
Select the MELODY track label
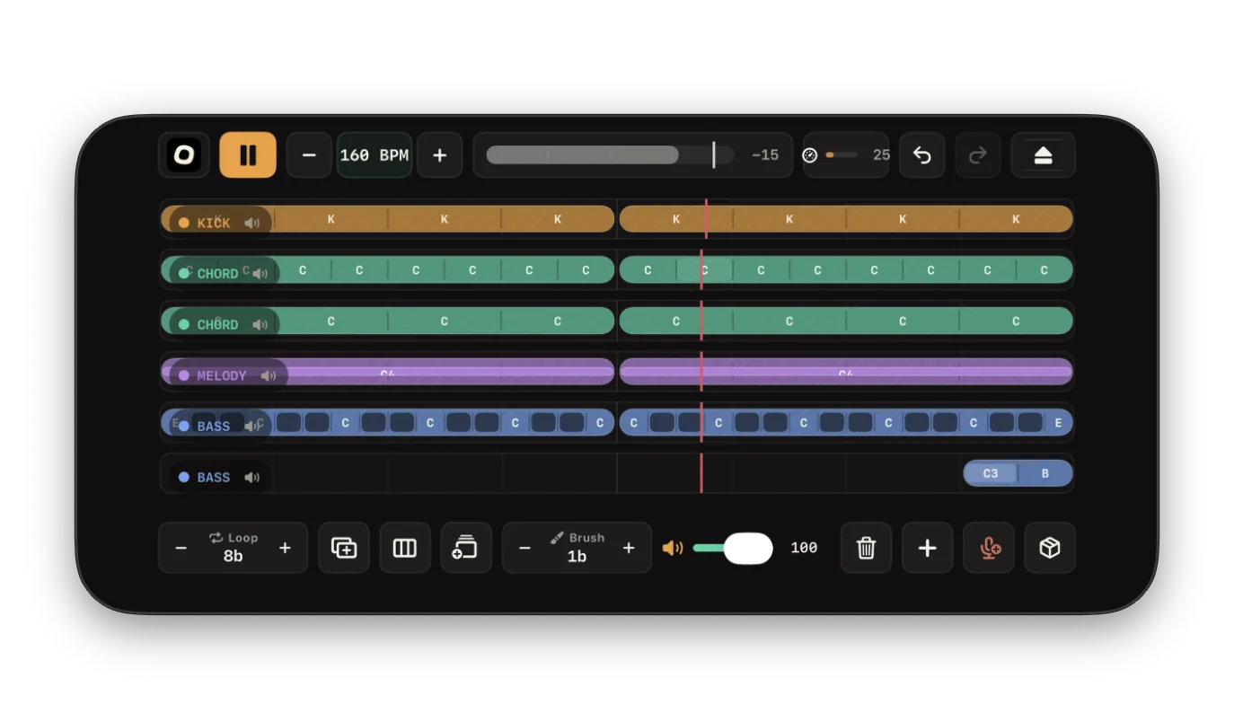pyautogui.click(x=222, y=375)
